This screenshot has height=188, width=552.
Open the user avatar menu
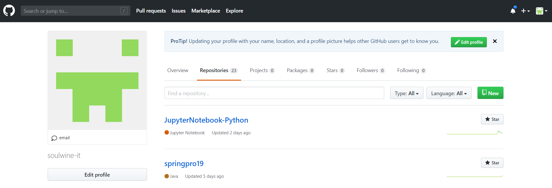click(x=541, y=11)
